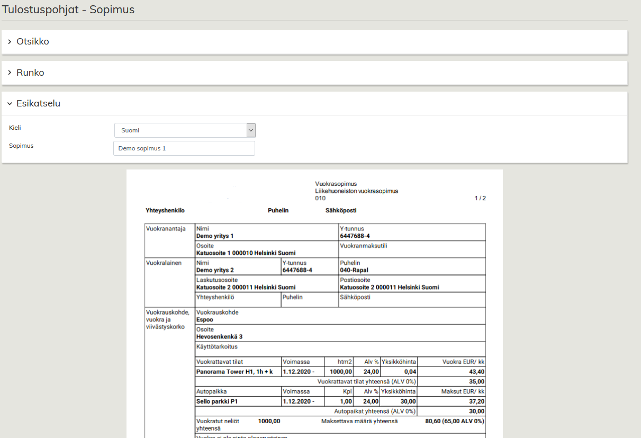This screenshot has height=438, width=641.
Task: Expand the Otsikko section chevron
Action: tap(10, 41)
